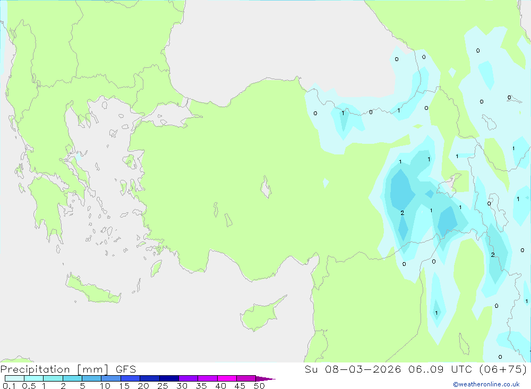Select the violet swatch between 30 and 35

[189, 378]
